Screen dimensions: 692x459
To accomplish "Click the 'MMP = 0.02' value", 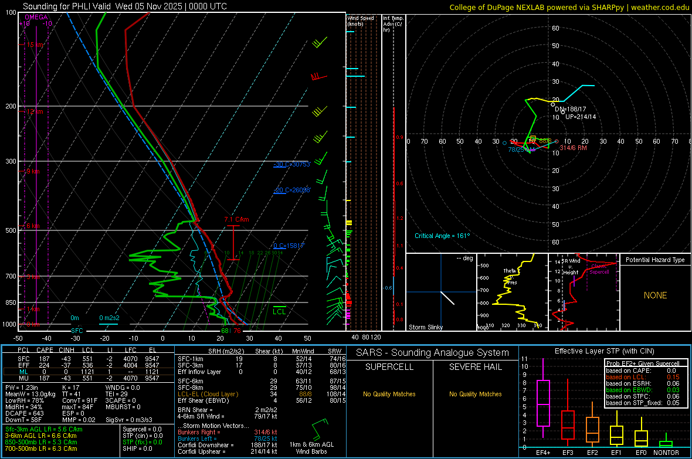I will (79, 420).
